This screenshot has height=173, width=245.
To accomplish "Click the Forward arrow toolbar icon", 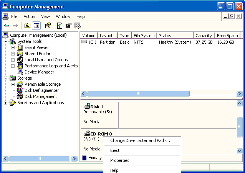I will click(15, 26).
